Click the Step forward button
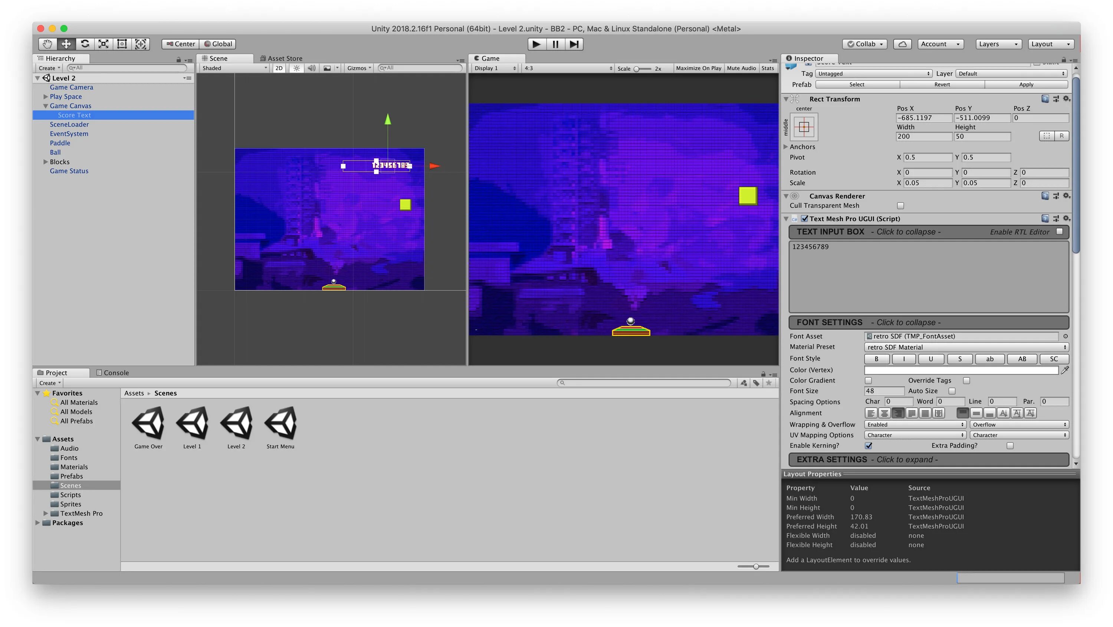Screen dimensions: 1113x627 574,44
